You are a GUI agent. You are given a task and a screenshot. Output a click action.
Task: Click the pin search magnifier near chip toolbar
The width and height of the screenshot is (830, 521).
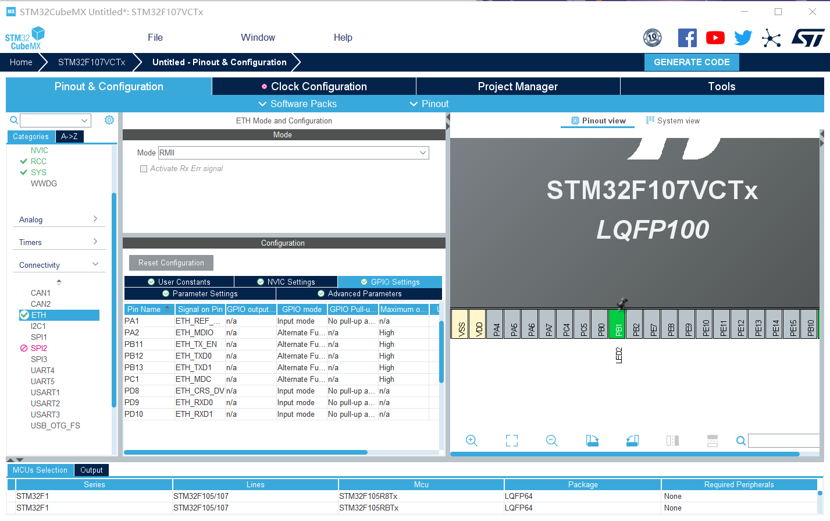(740, 441)
